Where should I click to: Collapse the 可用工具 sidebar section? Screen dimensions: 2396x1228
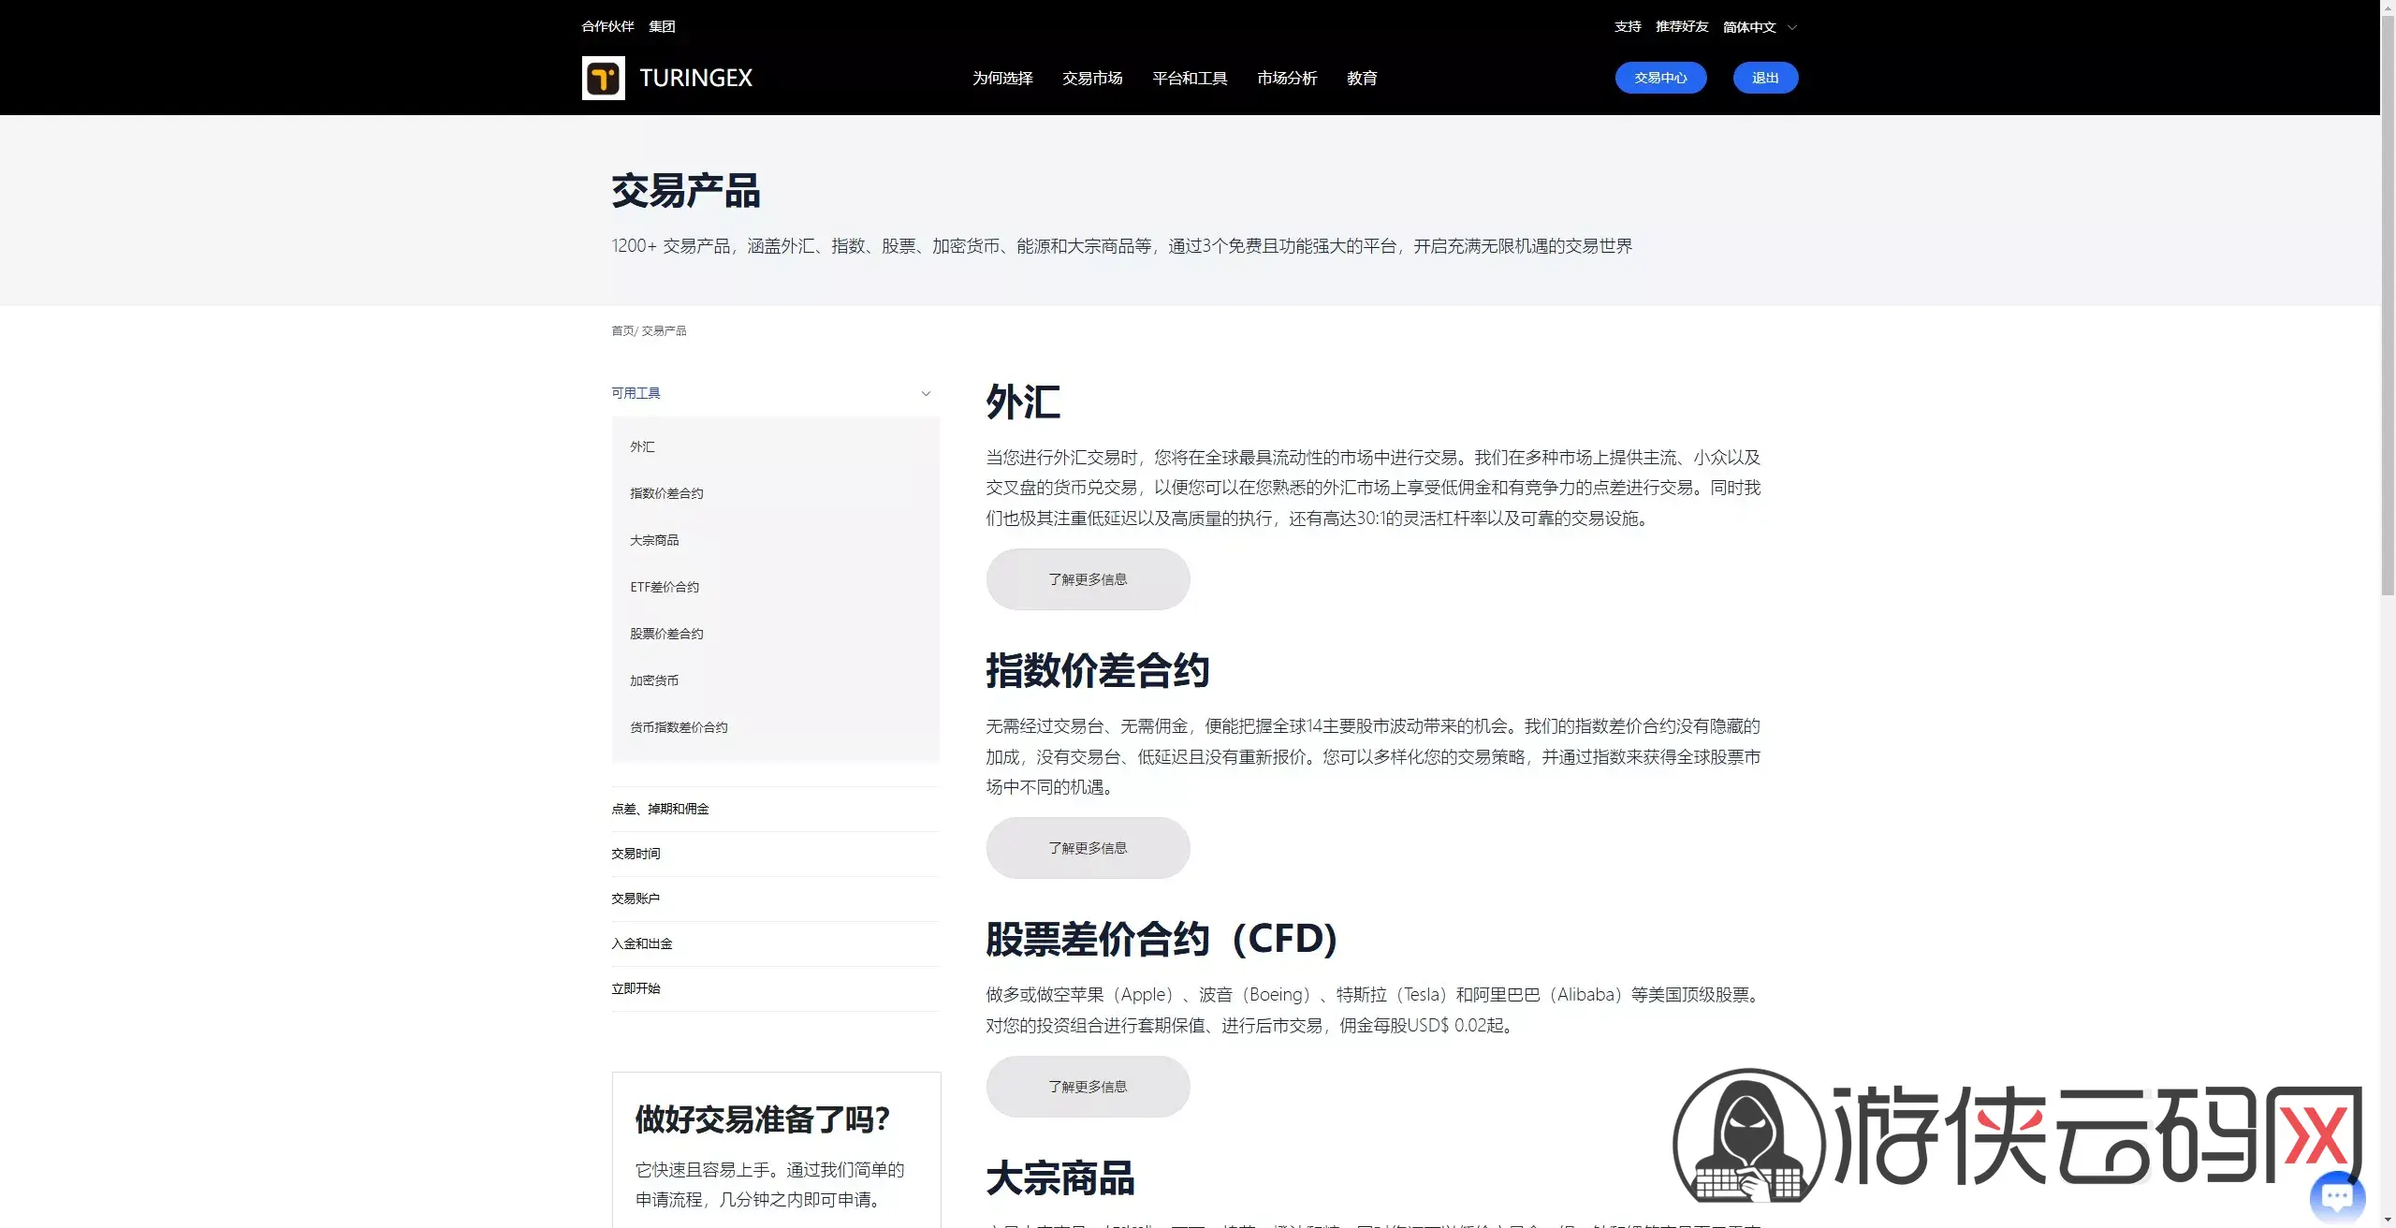[x=775, y=393]
